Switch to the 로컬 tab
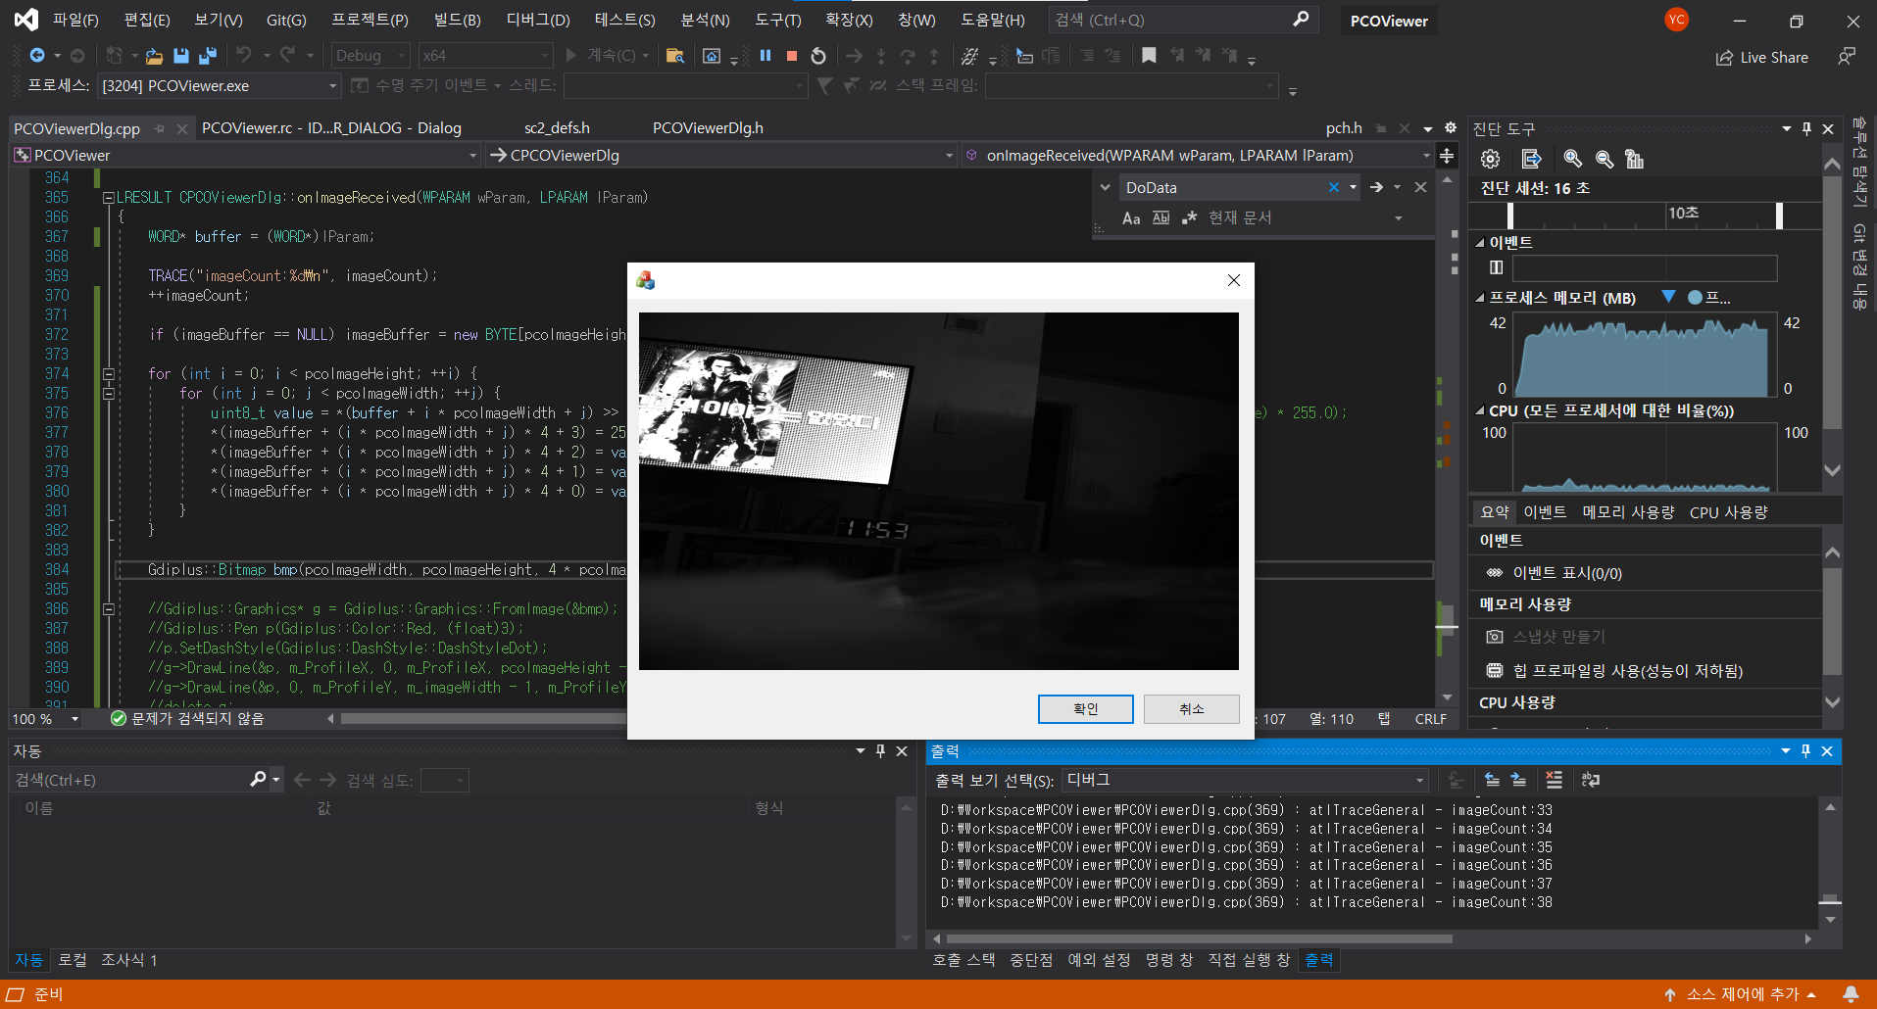This screenshot has height=1009, width=1877. (73, 960)
